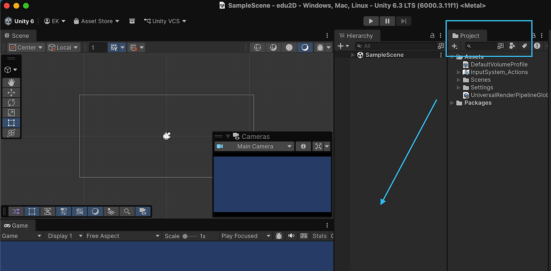Screen dimensions: 551x271
Task: Open the package cache box icon
Action: [x=132, y=21]
